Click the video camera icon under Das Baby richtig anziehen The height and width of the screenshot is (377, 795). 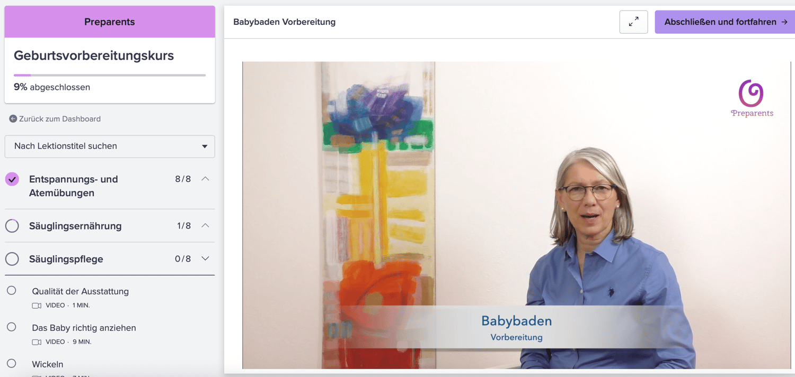pyautogui.click(x=37, y=342)
